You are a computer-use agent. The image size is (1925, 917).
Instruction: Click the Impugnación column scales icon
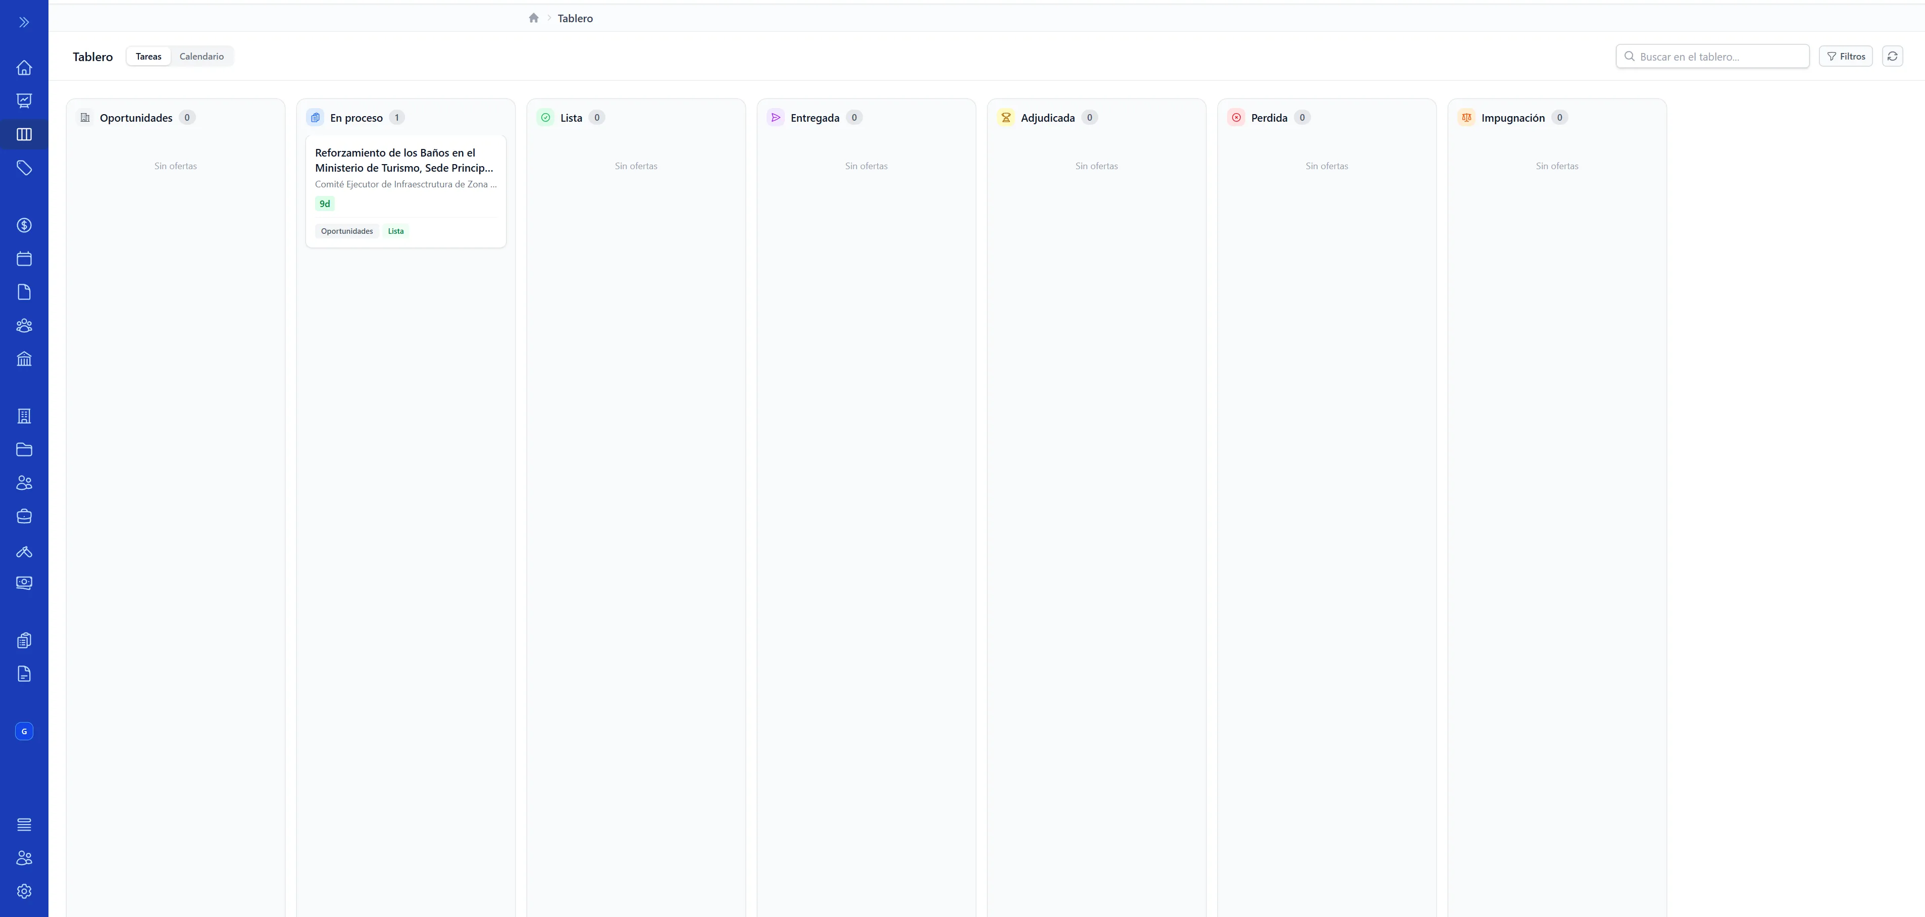point(1466,117)
